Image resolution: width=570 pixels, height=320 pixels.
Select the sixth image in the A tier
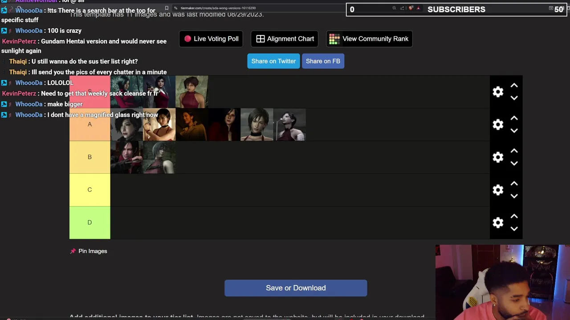coord(289,124)
